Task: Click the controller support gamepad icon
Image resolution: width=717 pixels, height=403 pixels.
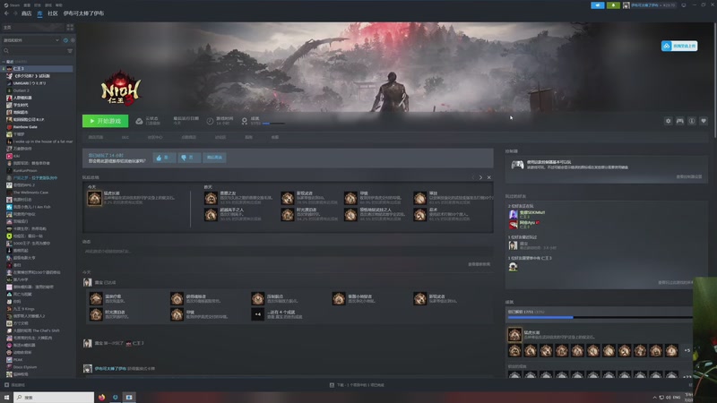Action: click(517, 165)
